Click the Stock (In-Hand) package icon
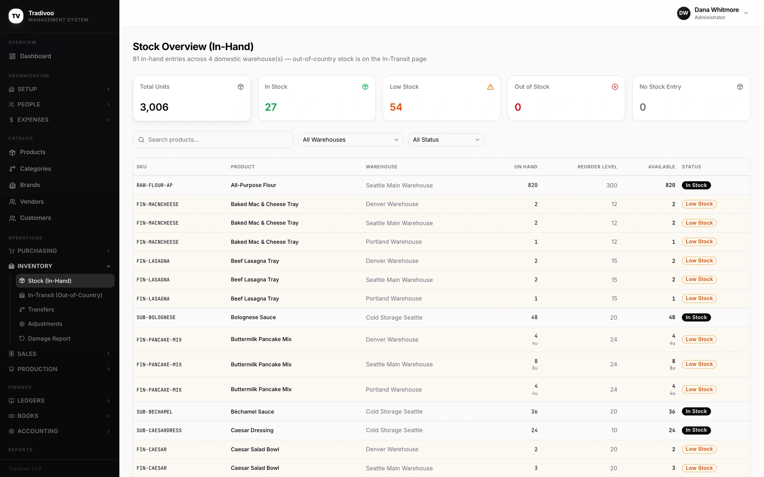Viewport: 764px width, 477px height. coord(22,281)
